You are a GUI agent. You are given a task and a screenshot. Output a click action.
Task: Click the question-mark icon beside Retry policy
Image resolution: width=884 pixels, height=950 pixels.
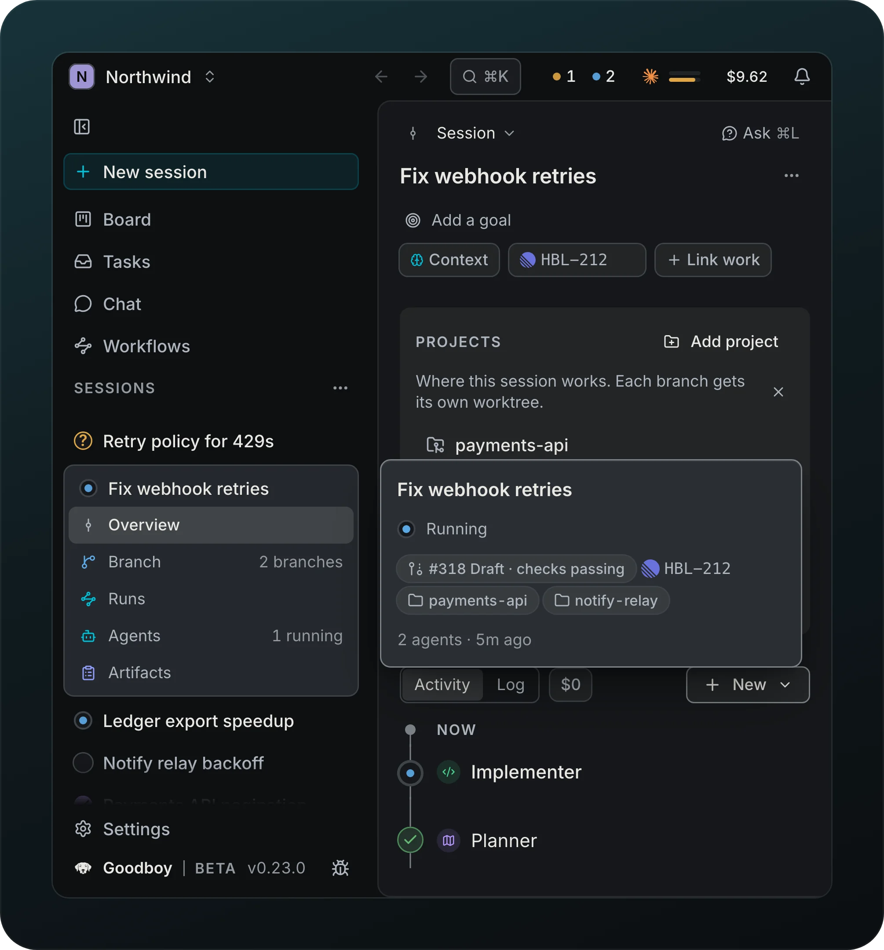click(83, 441)
